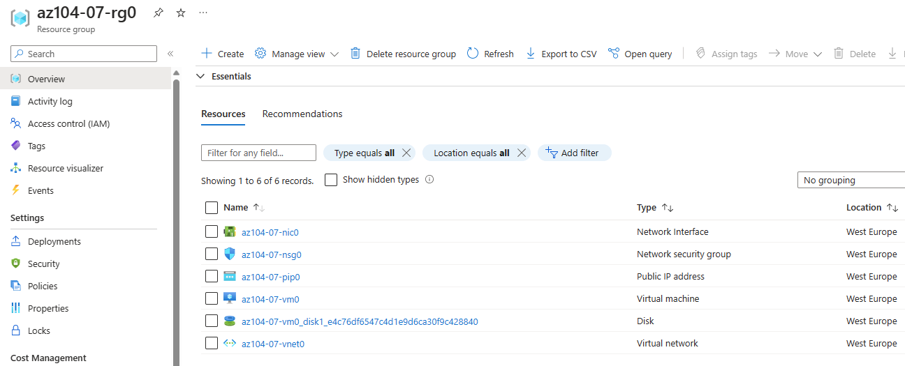The width and height of the screenshot is (905, 366).
Task: Sort resources by Name column arrows
Action: click(259, 208)
